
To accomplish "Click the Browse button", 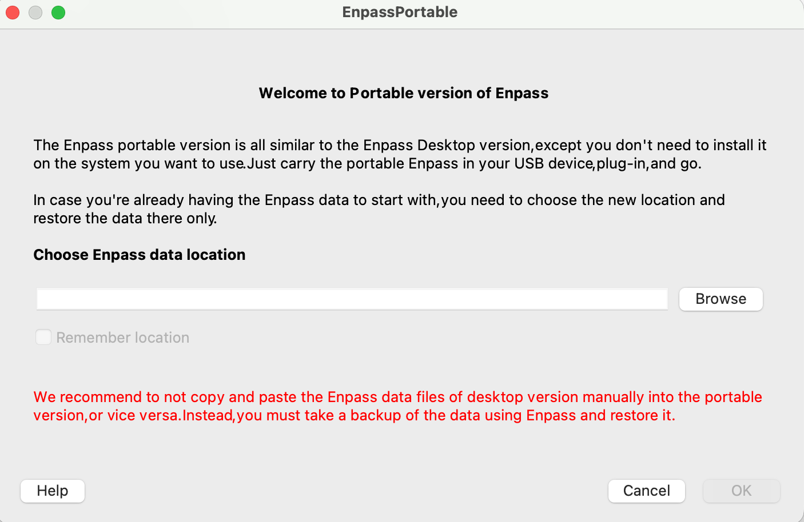I will click(x=721, y=299).
